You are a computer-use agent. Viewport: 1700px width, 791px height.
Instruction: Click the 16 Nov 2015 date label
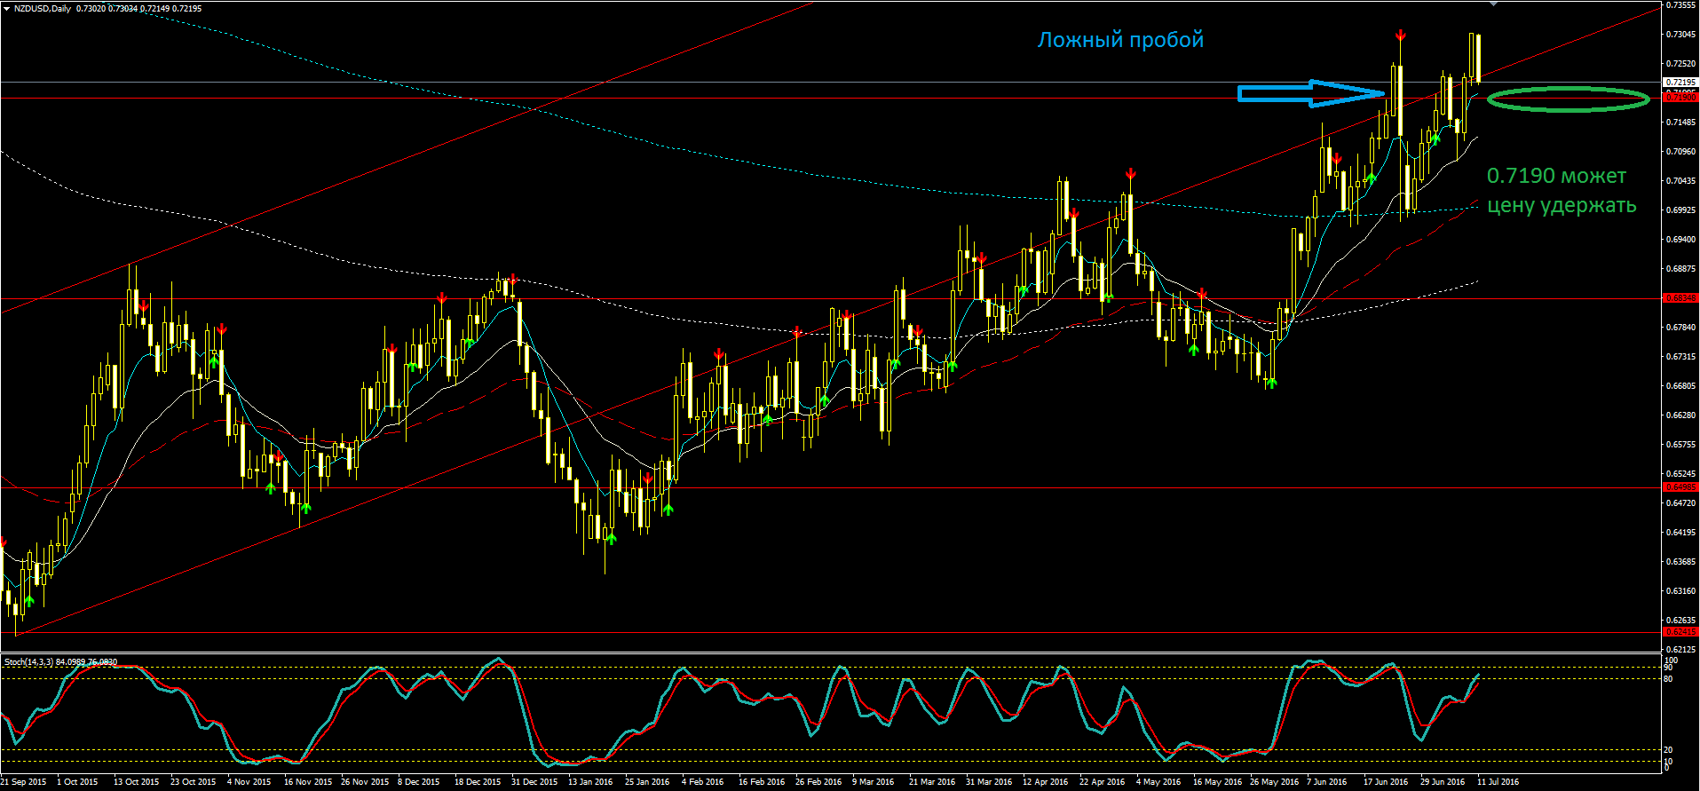pyautogui.click(x=307, y=782)
